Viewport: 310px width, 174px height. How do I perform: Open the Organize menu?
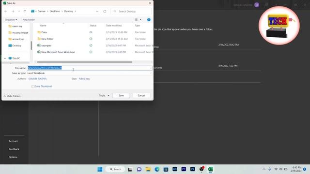[x=11, y=20]
